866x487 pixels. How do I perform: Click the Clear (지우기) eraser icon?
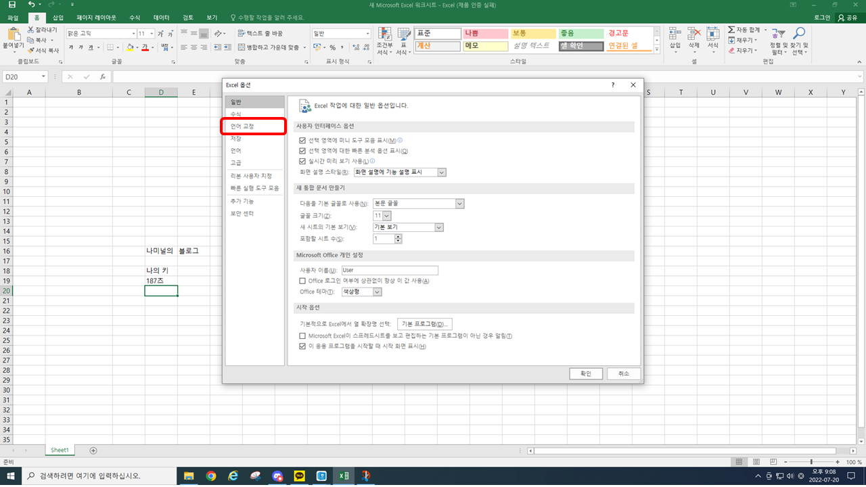point(731,50)
